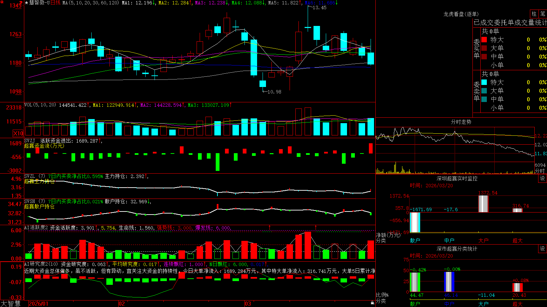Click the 10.98 low price label

(x=274, y=92)
